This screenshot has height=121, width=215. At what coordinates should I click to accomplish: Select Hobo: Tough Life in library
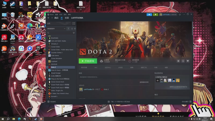(x=57, y=91)
